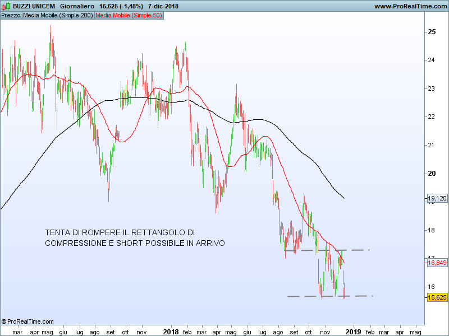The width and height of the screenshot is (449, 336).
Task: Click the 22 label on the price axis
Action: click(431, 116)
